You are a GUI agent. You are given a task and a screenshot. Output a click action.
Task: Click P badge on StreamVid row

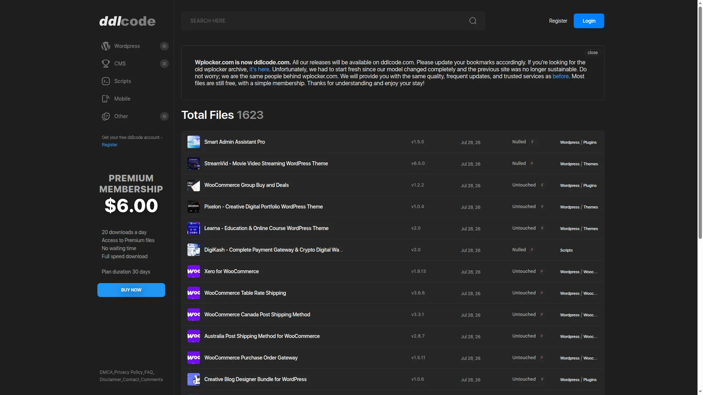[532, 163]
